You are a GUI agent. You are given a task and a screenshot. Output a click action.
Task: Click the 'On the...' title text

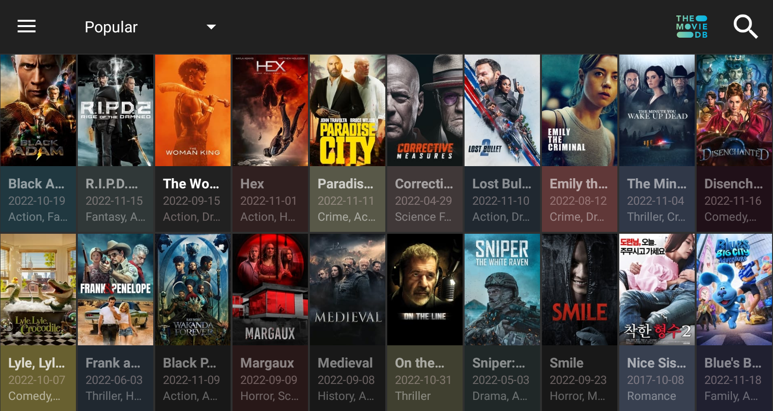pyautogui.click(x=420, y=363)
